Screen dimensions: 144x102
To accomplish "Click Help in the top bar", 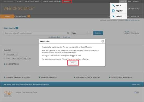I will 129,1.
